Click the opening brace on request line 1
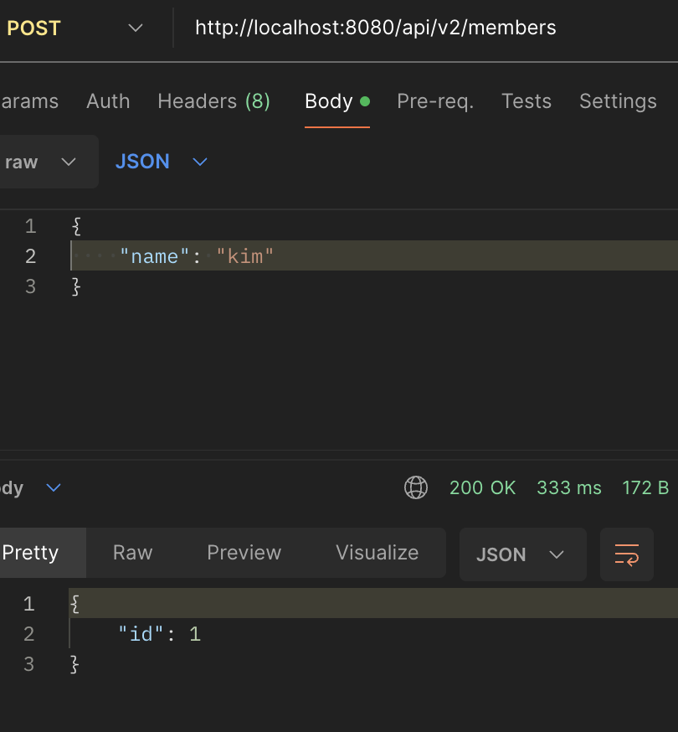This screenshot has height=732, width=678. [76, 226]
